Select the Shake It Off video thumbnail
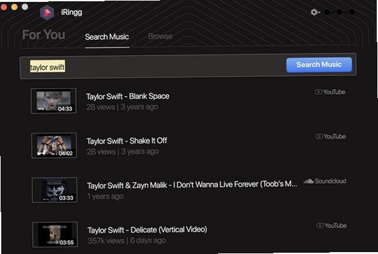Viewport: 378px width, 254px height. coord(54,145)
